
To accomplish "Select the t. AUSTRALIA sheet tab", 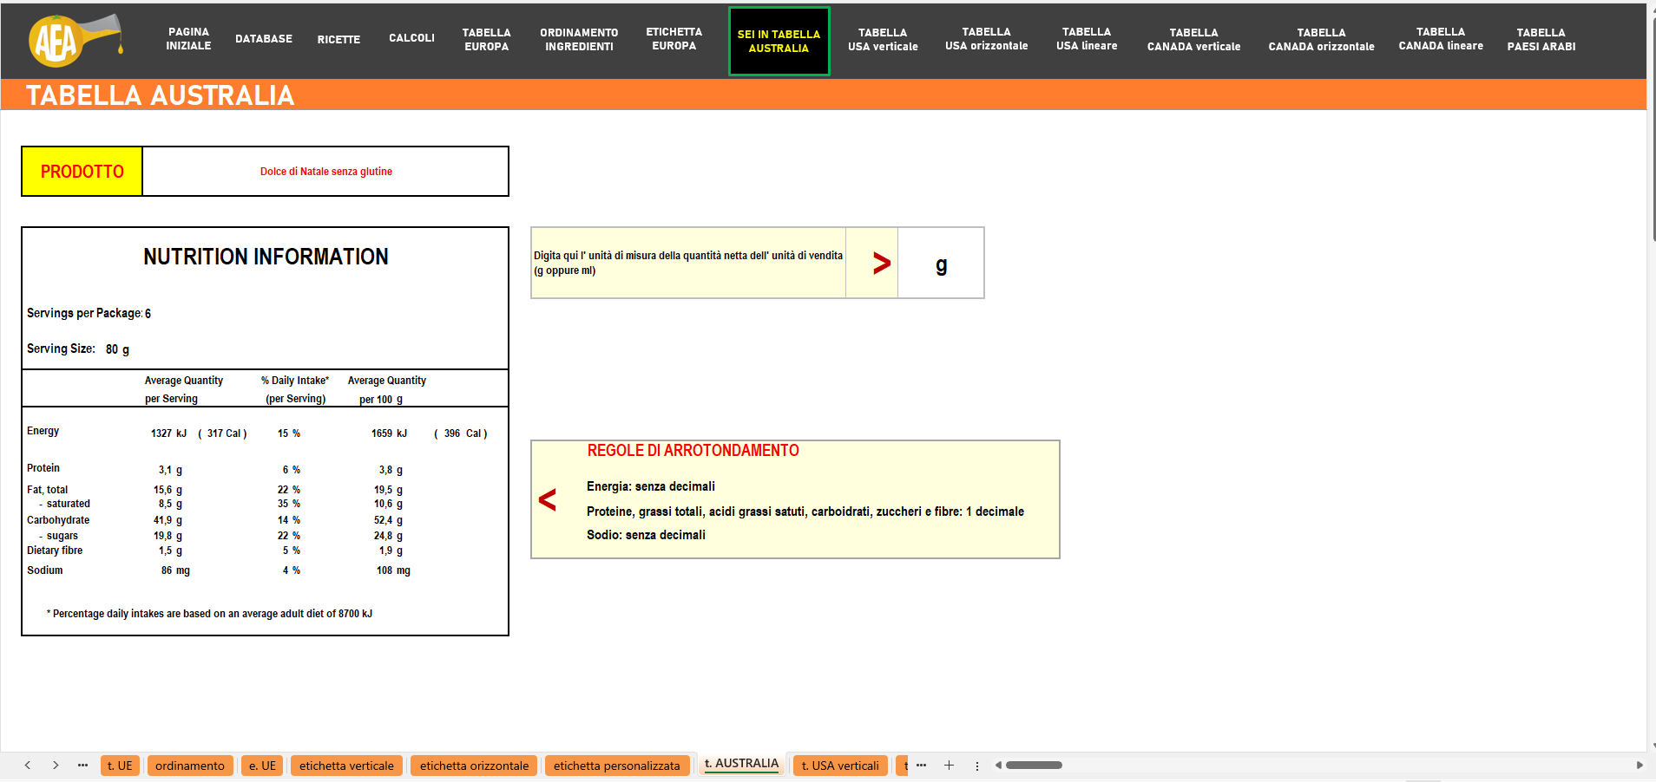I will [x=741, y=764].
